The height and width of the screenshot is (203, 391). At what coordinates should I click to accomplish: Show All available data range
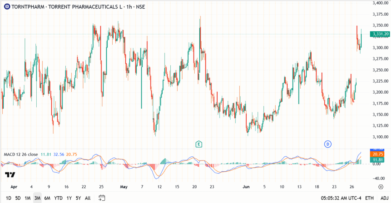point(87,198)
